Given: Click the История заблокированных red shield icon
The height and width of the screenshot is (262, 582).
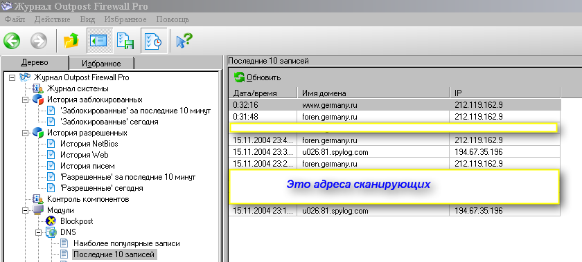Looking at the screenshot, I should pos(38,100).
